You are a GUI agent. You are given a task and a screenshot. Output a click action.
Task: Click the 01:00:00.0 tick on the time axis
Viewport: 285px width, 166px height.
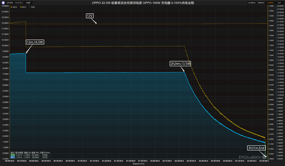(x=82, y=161)
